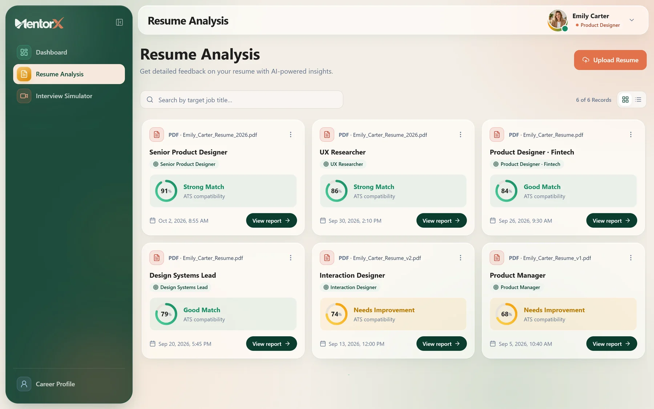View report for Design Systems Lead
Image resolution: width=654 pixels, height=409 pixels.
coord(271,344)
